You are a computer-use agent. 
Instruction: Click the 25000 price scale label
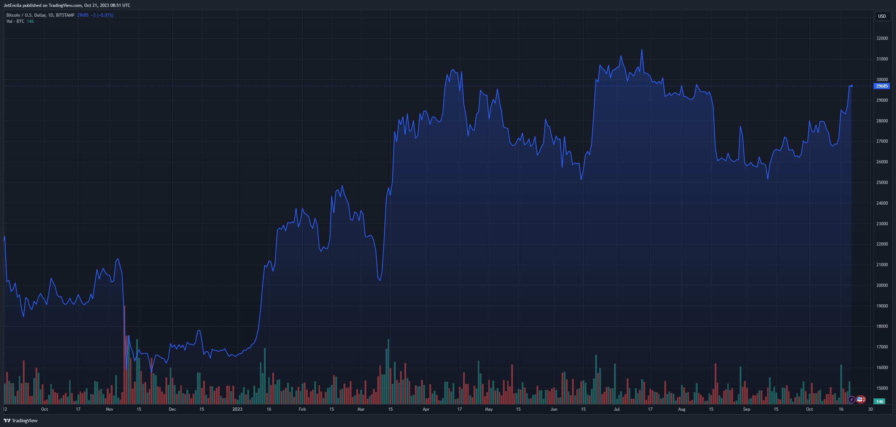(x=882, y=183)
